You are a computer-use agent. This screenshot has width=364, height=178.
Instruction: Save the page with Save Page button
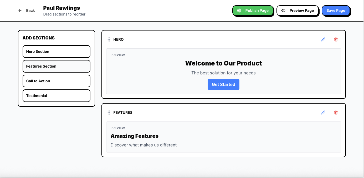pyautogui.click(x=336, y=11)
